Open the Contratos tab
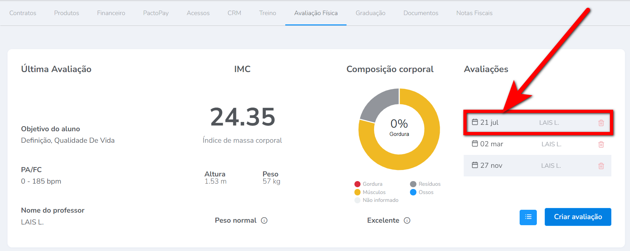630x251 pixels. coord(23,13)
